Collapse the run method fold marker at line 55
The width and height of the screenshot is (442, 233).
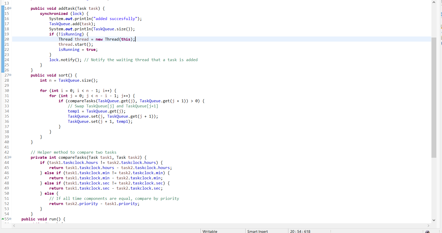[10, 219]
